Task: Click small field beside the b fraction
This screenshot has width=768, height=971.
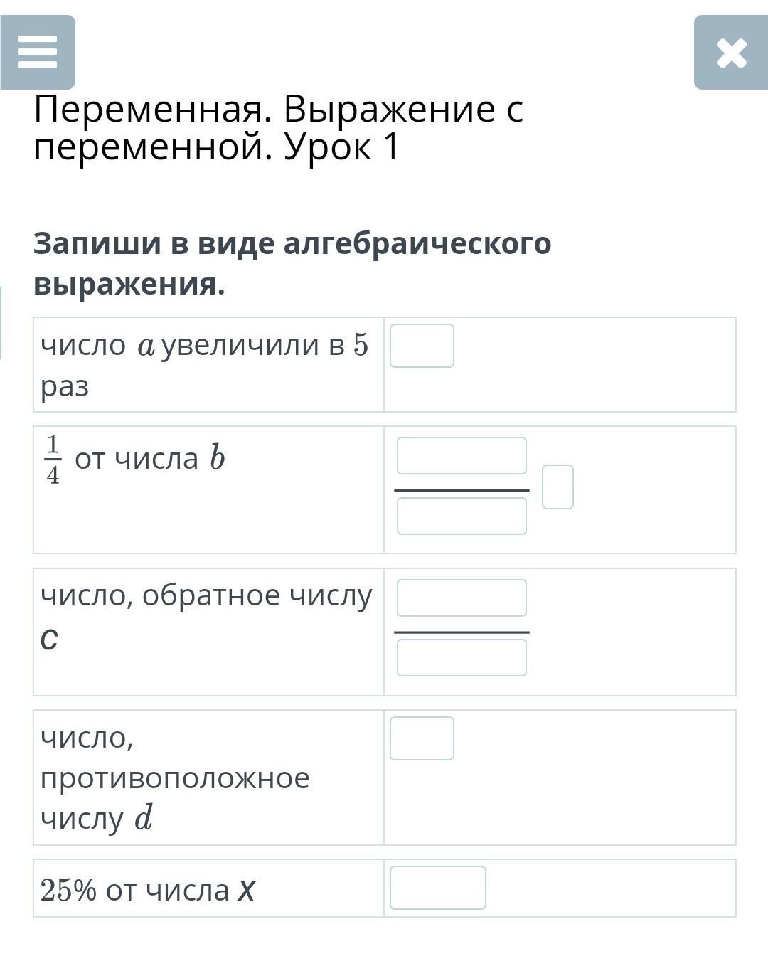Action: 558,487
